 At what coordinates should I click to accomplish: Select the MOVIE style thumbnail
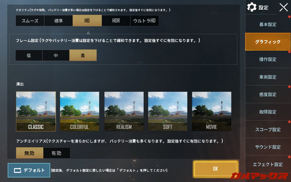coord(212,112)
